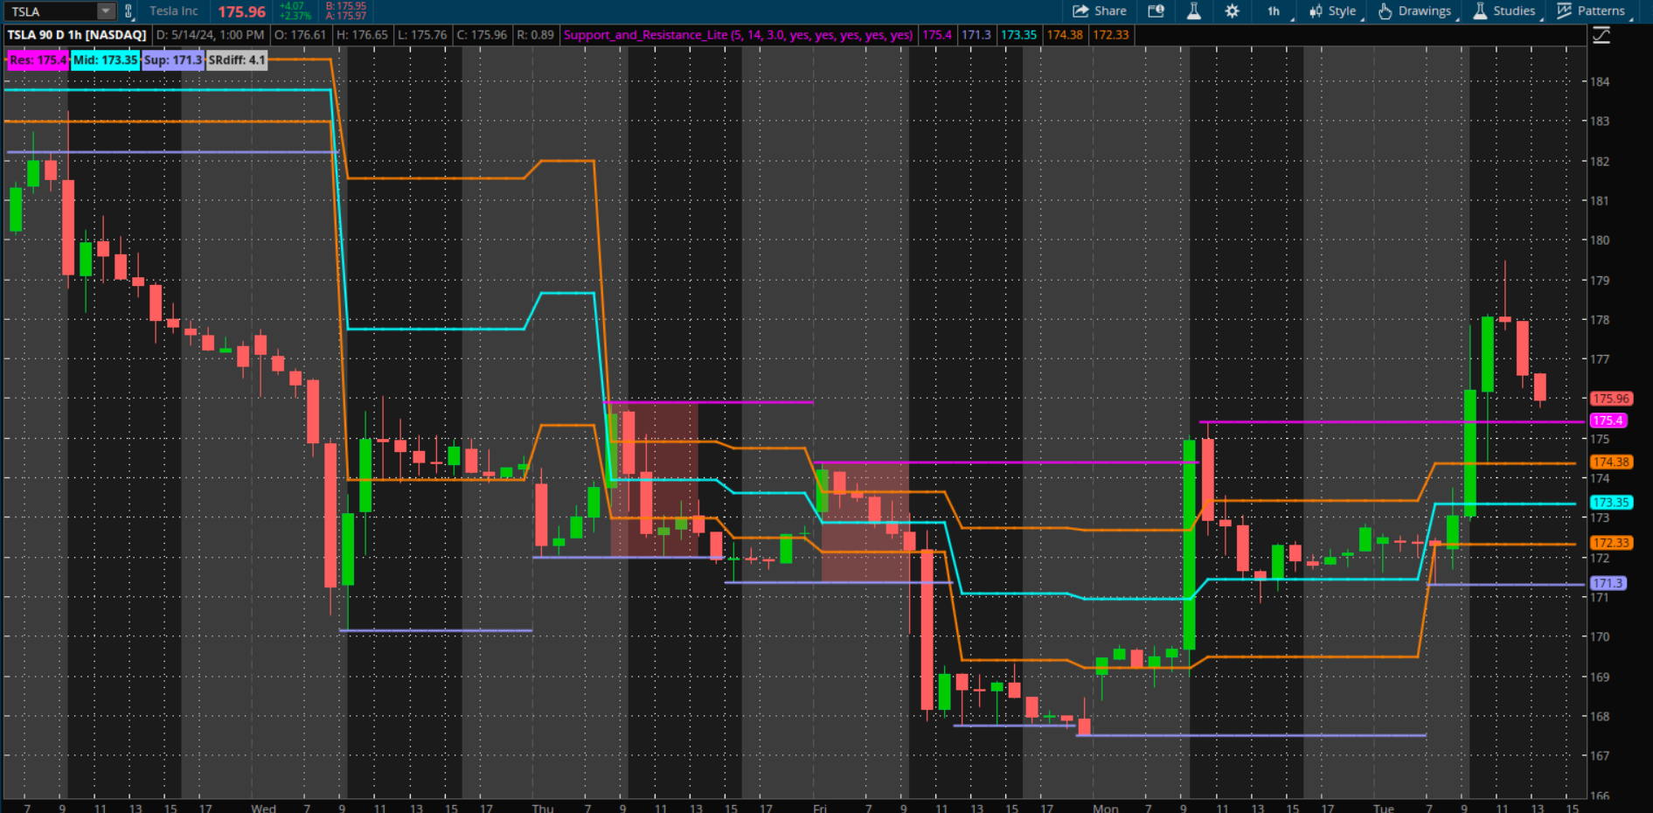Click the symbol link clipboard icon

128,11
